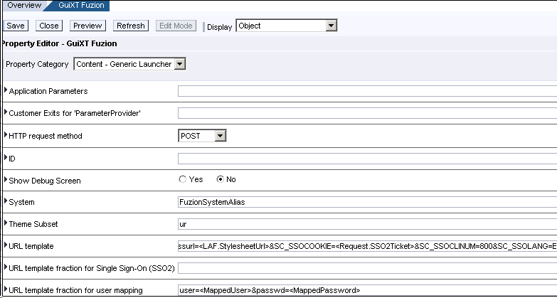The width and height of the screenshot is (557, 298).
Task: Click the ID input field
Action: [x=367, y=159]
